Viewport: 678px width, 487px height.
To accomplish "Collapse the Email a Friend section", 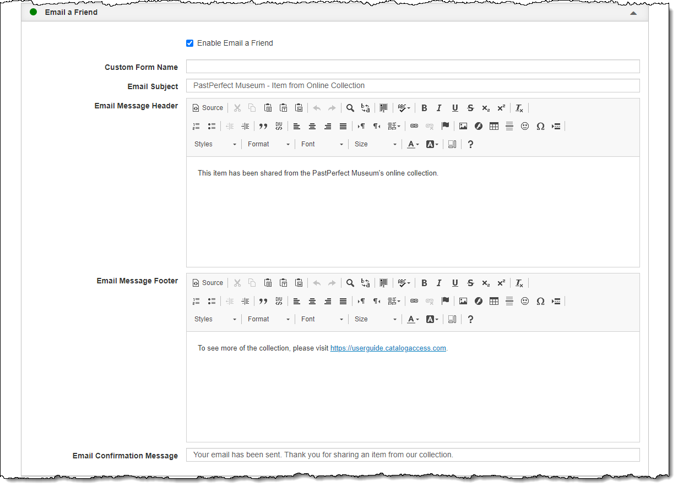I will (x=633, y=13).
